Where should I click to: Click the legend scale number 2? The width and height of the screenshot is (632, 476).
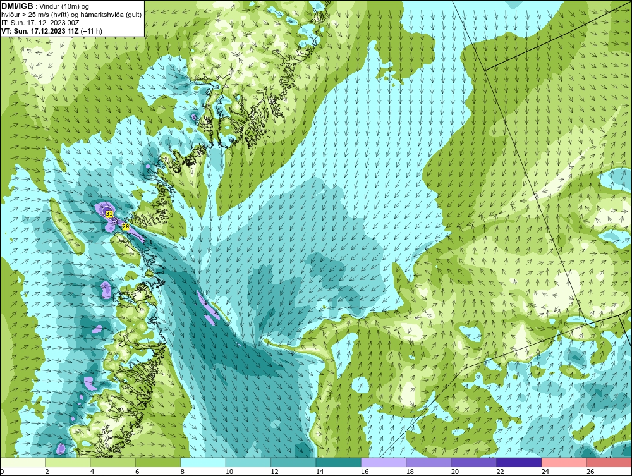(x=47, y=472)
